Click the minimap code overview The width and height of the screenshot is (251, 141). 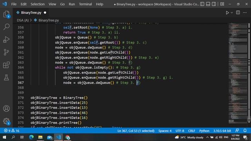(238, 73)
